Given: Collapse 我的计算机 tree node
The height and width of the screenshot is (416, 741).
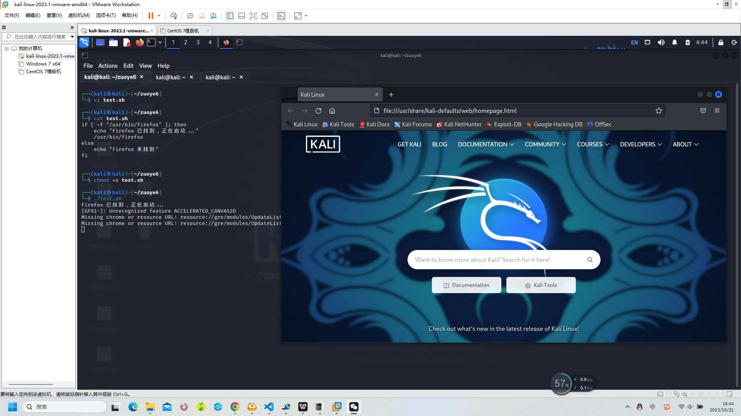Looking at the screenshot, I should pyautogui.click(x=7, y=49).
